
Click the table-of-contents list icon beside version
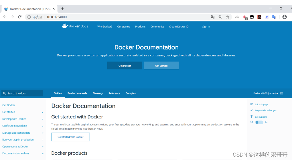click(x=282, y=93)
